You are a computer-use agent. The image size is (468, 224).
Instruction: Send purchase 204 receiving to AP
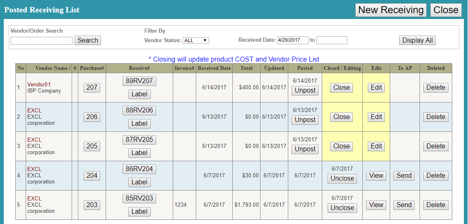[x=404, y=176]
